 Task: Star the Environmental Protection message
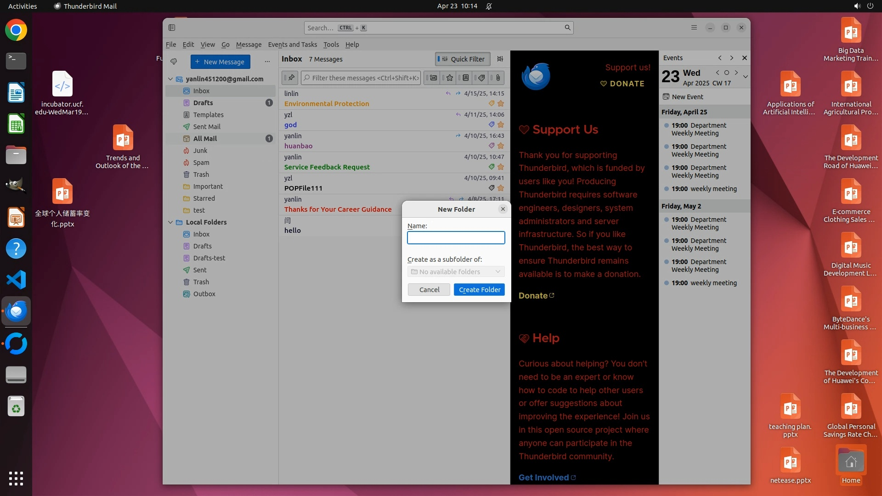501,104
